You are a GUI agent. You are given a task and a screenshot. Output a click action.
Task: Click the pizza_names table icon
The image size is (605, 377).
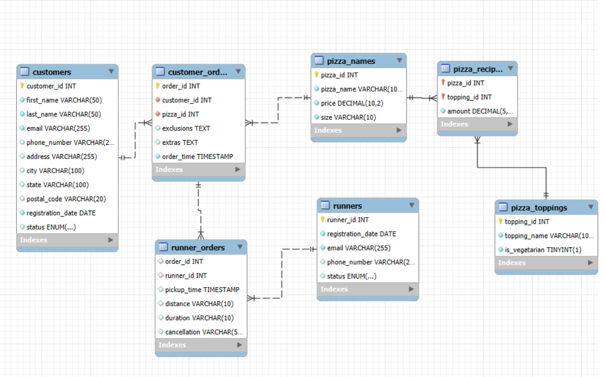click(319, 61)
